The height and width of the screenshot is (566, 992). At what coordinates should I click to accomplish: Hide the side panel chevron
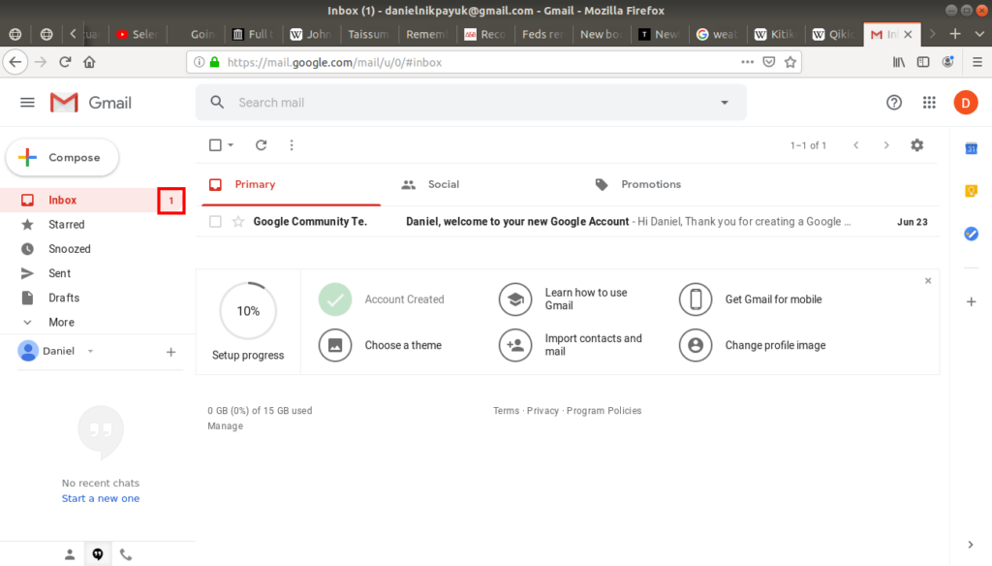tap(971, 545)
